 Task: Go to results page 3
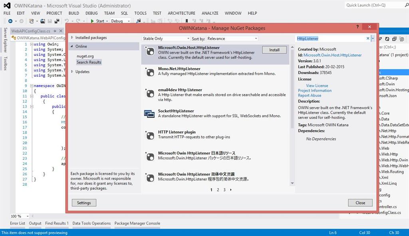(224, 190)
